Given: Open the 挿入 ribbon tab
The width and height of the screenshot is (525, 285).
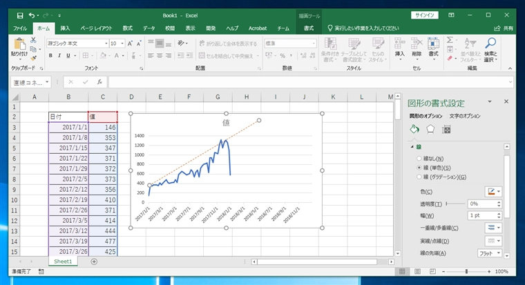Looking at the screenshot, I should 65,28.
